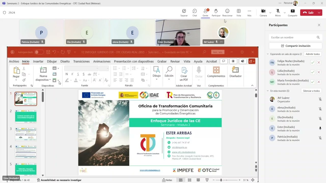Image resolution: width=326 pixels, height=183 pixels.
Task: Click Silenciar a todos button
Action: point(311,91)
